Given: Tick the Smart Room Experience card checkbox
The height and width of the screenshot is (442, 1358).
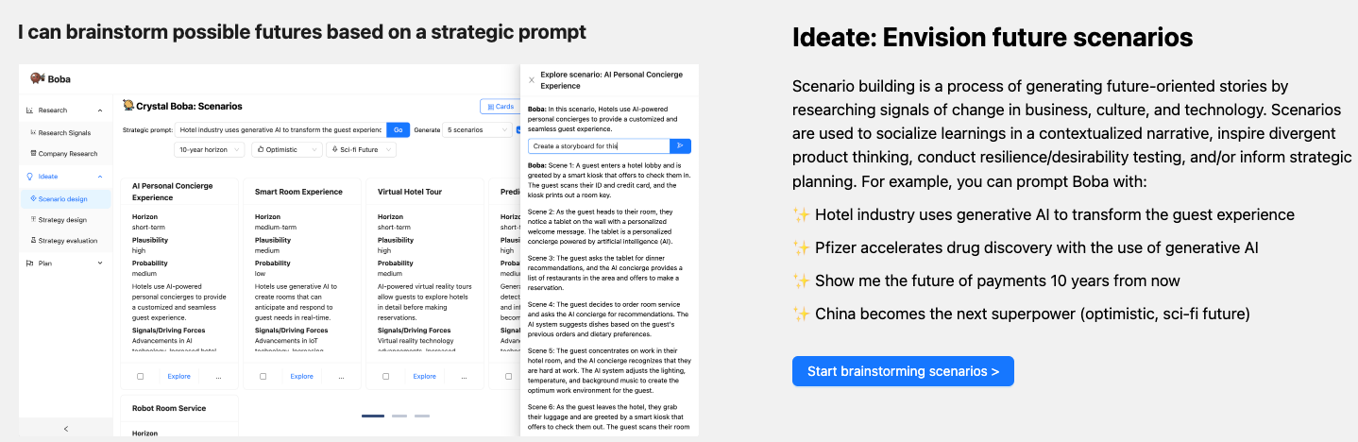Looking at the screenshot, I should click(x=263, y=376).
